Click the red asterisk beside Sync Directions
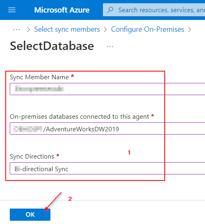205x224 pixels. pos(58,155)
